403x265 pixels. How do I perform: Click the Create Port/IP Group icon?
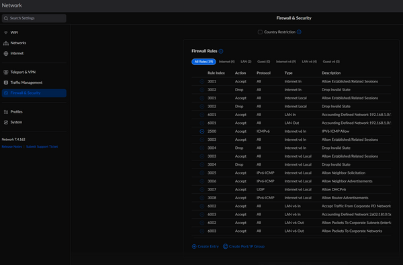[225, 246]
